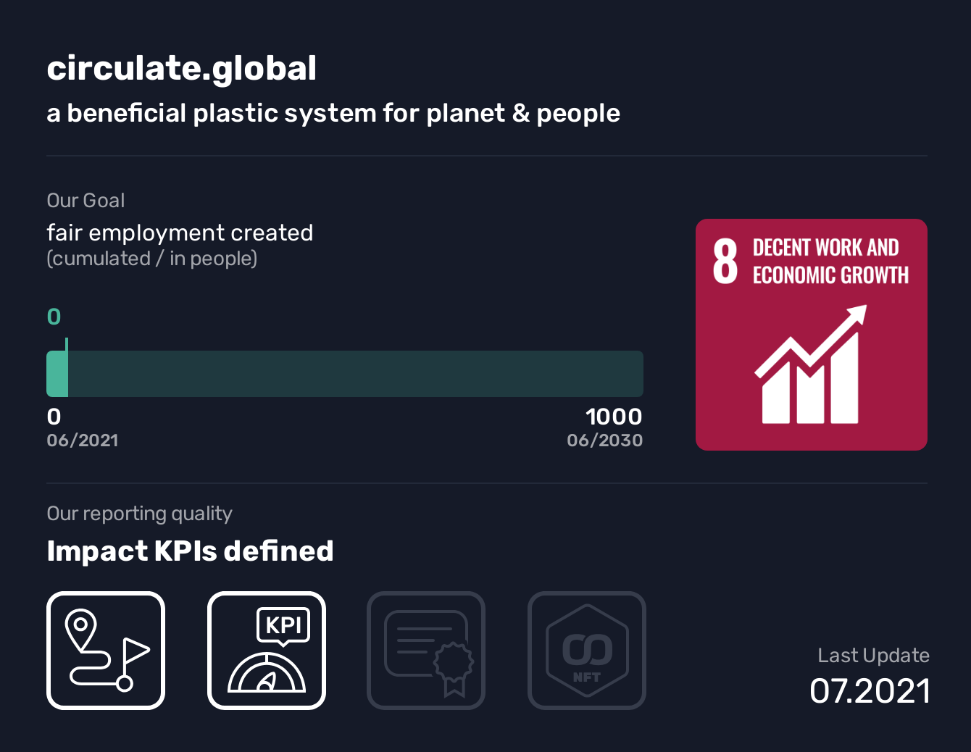Click the 06/2021 start date
Viewport: 971px width, 752px height.
(x=83, y=440)
